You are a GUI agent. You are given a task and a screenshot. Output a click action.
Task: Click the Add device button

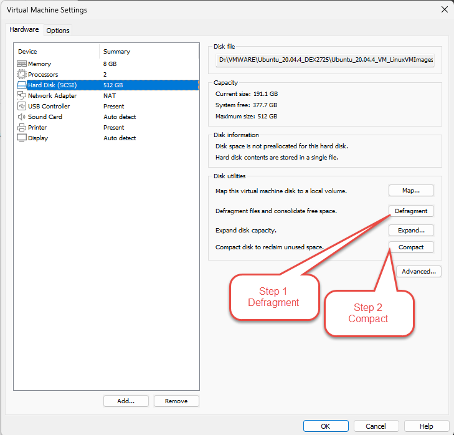pyautogui.click(x=126, y=401)
